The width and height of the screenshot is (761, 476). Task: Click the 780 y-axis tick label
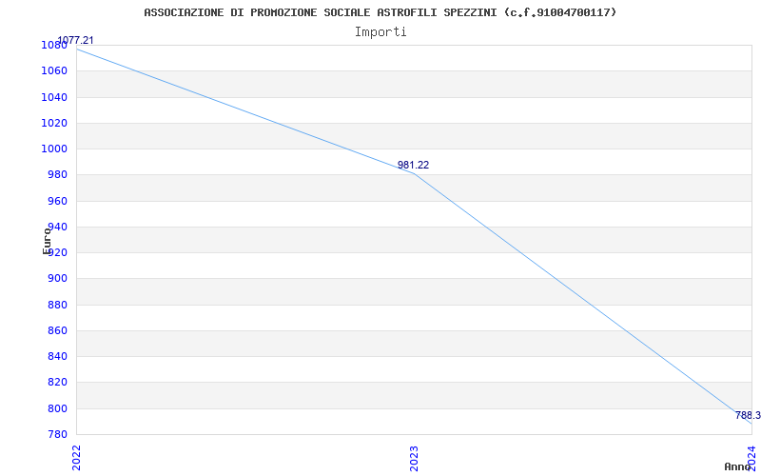57,434
